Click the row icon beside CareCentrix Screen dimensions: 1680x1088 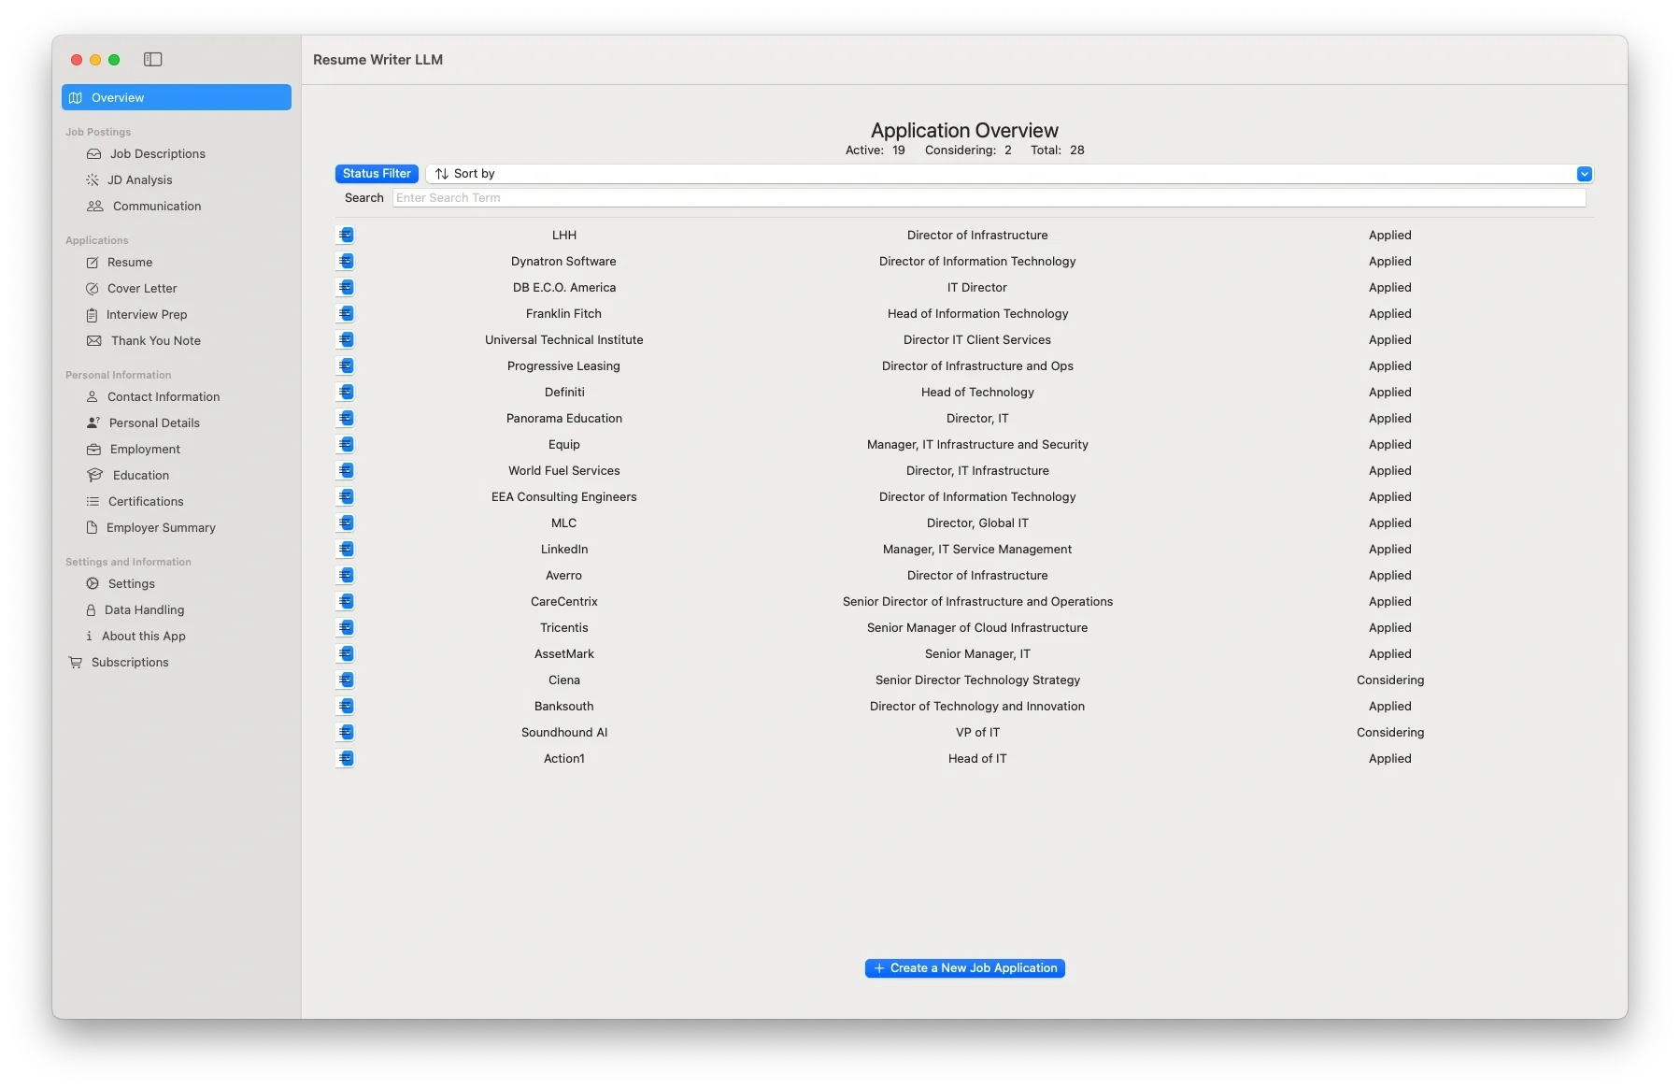click(346, 602)
